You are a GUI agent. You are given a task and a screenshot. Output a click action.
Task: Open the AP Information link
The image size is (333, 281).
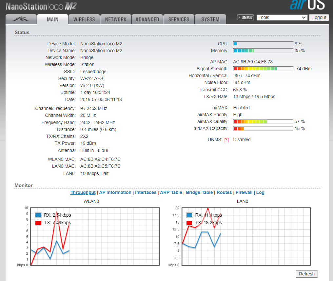click(115, 192)
